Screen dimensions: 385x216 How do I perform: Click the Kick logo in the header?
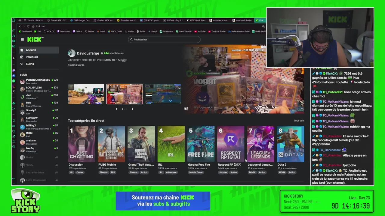(x=35, y=39)
